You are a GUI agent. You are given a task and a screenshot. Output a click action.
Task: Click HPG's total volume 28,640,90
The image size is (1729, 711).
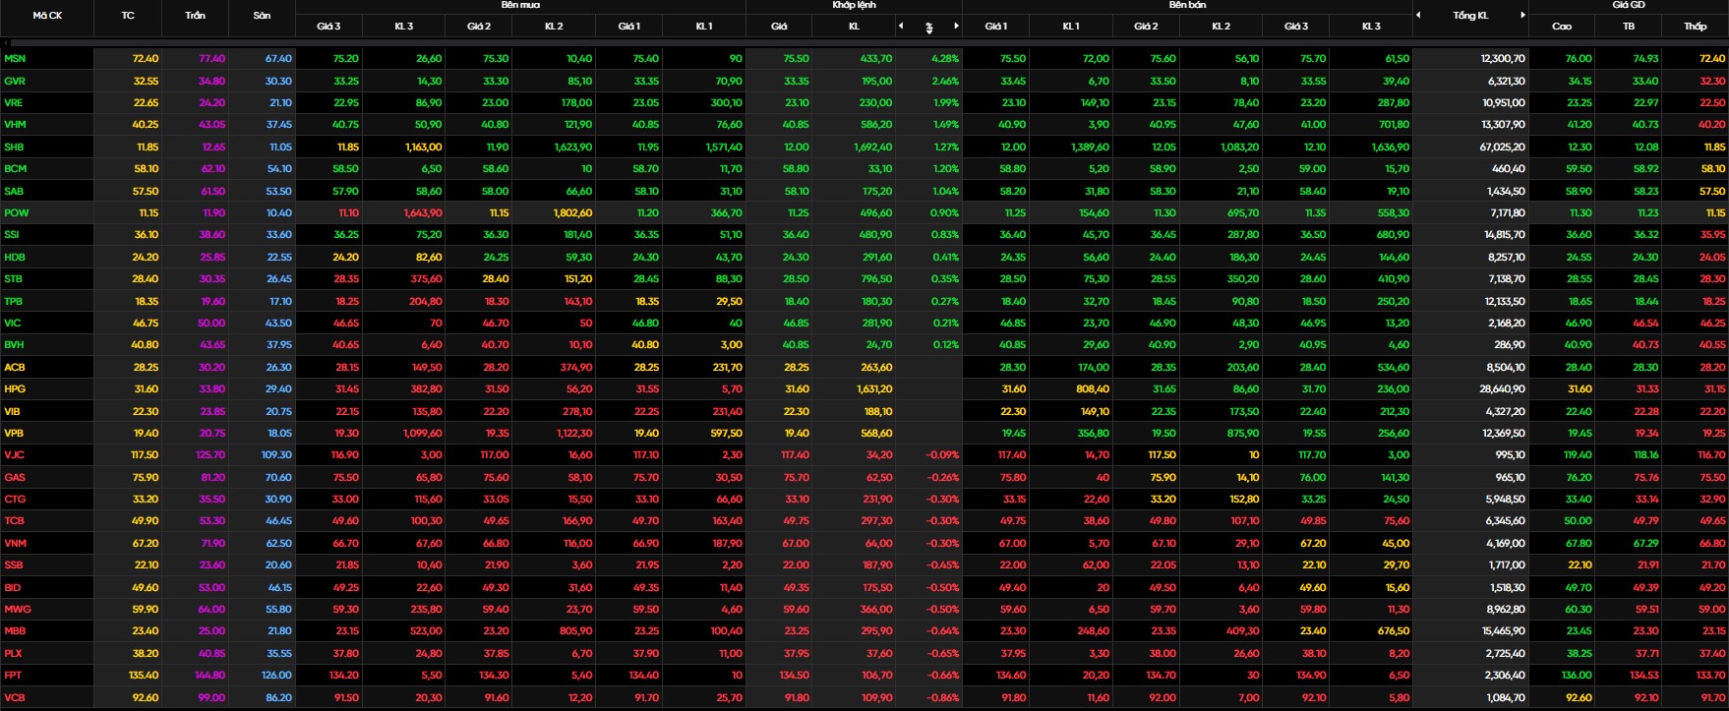[x=1502, y=389]
